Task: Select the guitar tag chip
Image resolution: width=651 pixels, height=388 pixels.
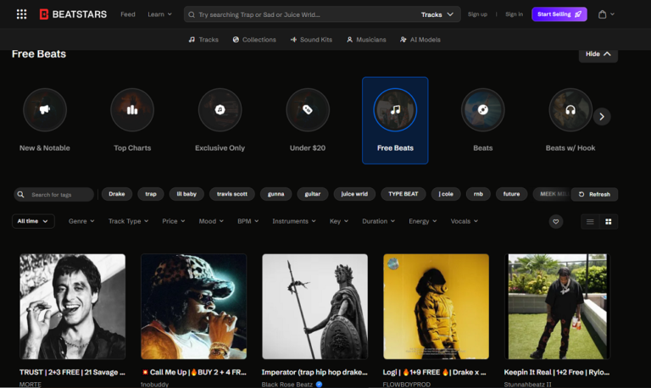Action: 313,194
